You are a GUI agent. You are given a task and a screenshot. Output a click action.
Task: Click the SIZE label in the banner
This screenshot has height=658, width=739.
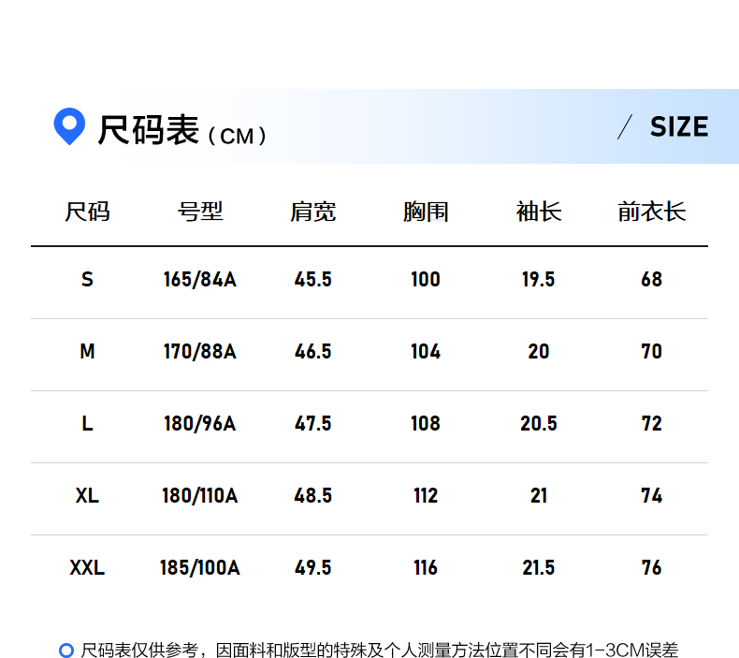(x=679, y=126)
